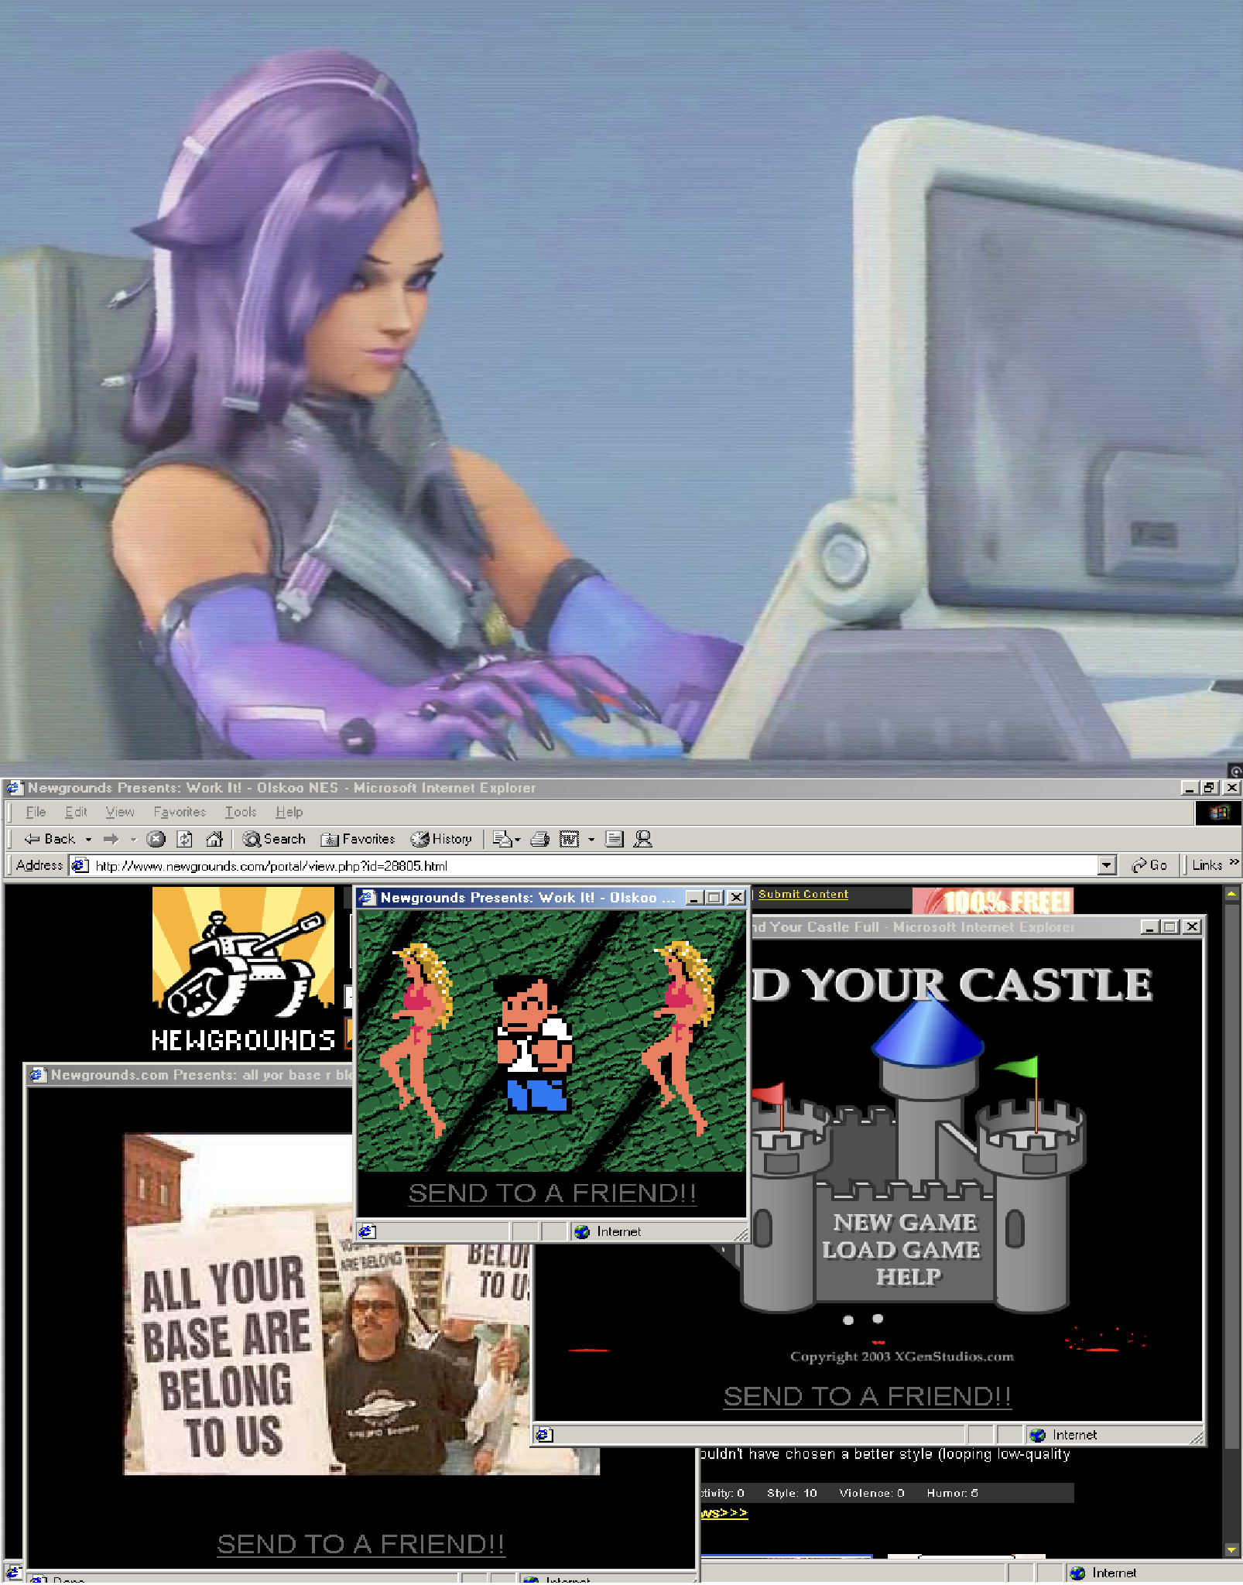Click the 'Humor: 5' score text
Viewport: 1243px width, 1585px height.
tap(952, 1493)
